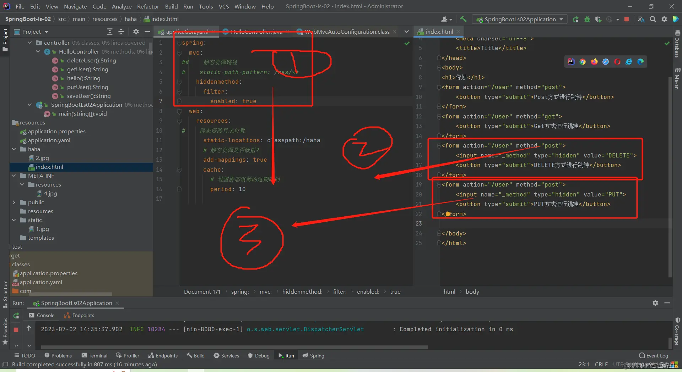Rerun SpringBootLs02Application from toolbar
Image resolution: width=682 pixels, height=372 pixels.
pyautogui.click(x=575, y=20)
